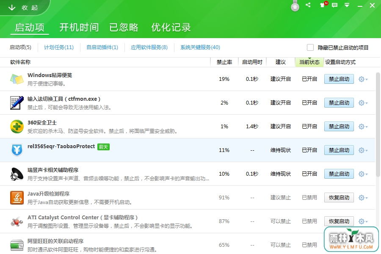Switch to the 开机时间 tab
The image size is (381, 254).
[x=79, y=28]
